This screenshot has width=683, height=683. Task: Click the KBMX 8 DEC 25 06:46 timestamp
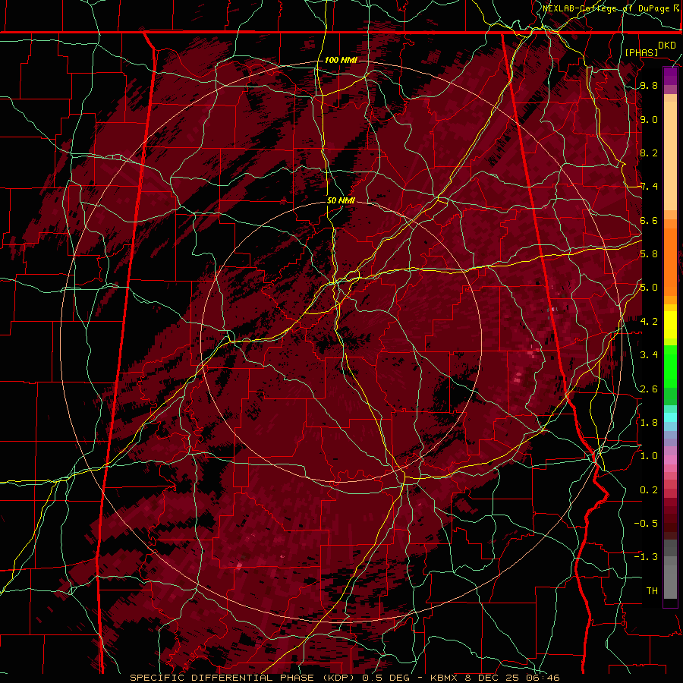(495, 678)
